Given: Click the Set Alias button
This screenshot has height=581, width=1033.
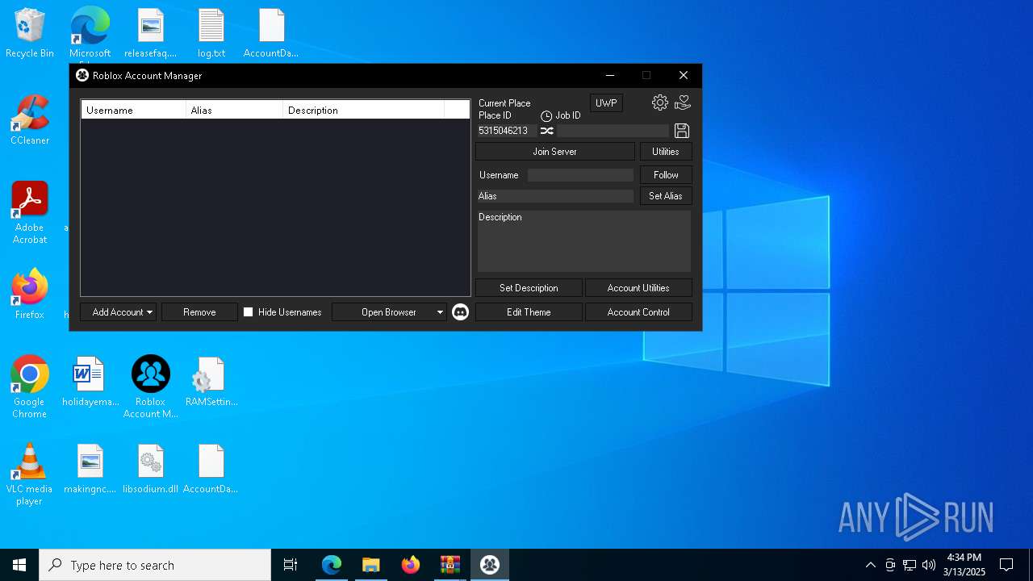Looking at the screenshot, I should [x=666, y=196].
